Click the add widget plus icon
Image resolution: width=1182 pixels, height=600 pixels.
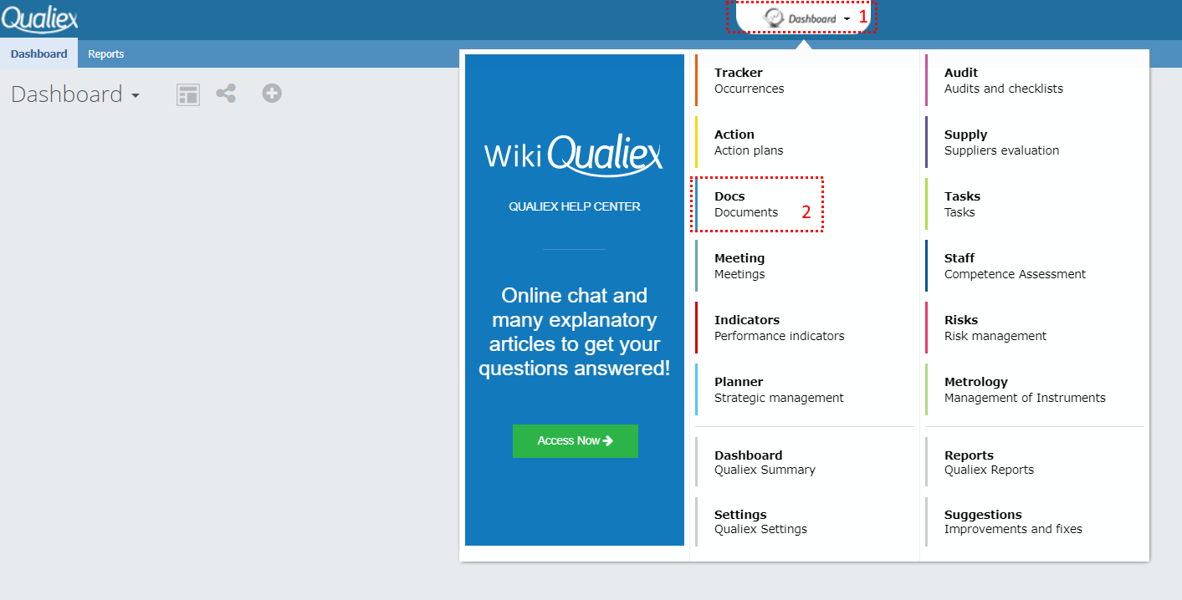coord(271,93)
